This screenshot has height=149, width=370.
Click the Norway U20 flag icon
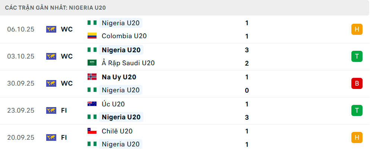point(92,77)
